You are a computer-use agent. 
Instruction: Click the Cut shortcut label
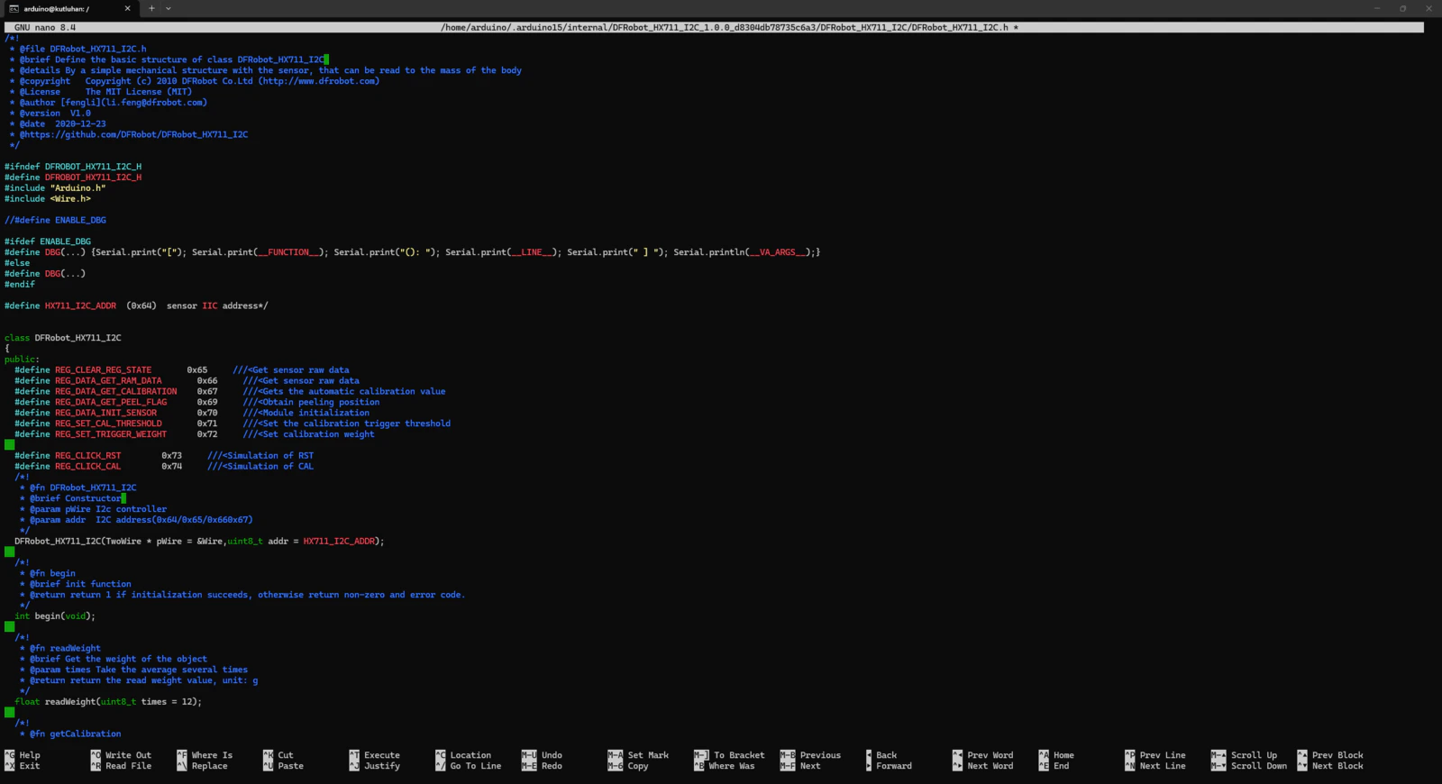[286, 755]
